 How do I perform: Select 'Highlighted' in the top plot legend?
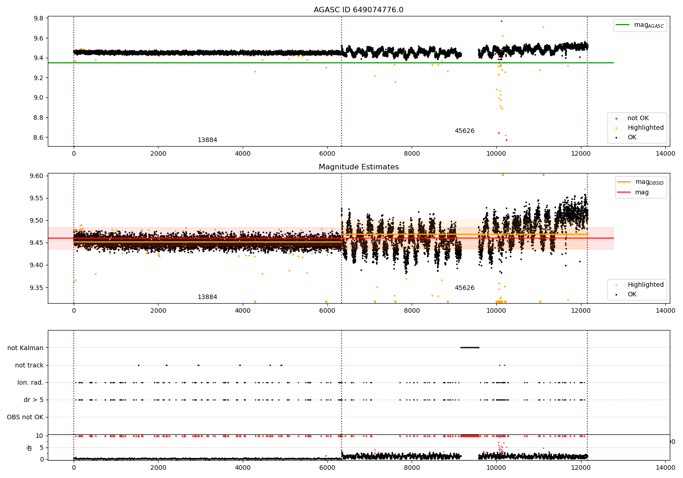tap(646, 128)
